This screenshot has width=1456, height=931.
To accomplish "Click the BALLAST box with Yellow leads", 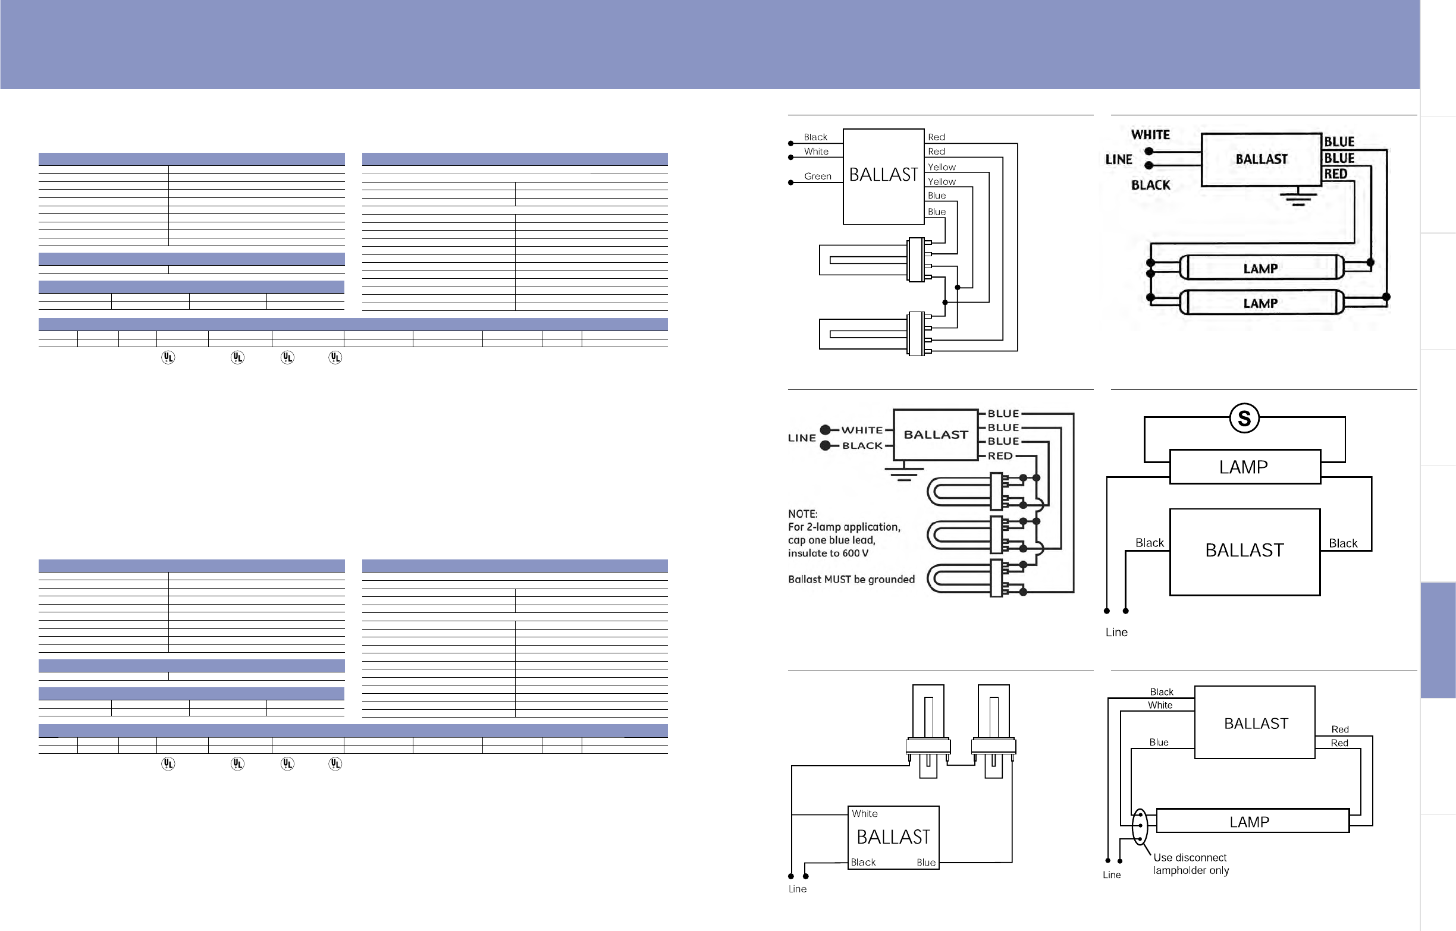I will pyautogui.click(x=883, y=175).
